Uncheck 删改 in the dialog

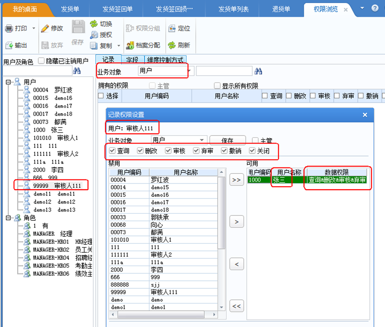coord(140,151)
